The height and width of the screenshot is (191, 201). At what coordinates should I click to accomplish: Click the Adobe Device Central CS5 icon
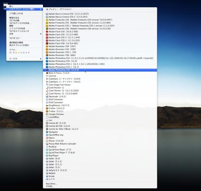[x=47, y=14]
